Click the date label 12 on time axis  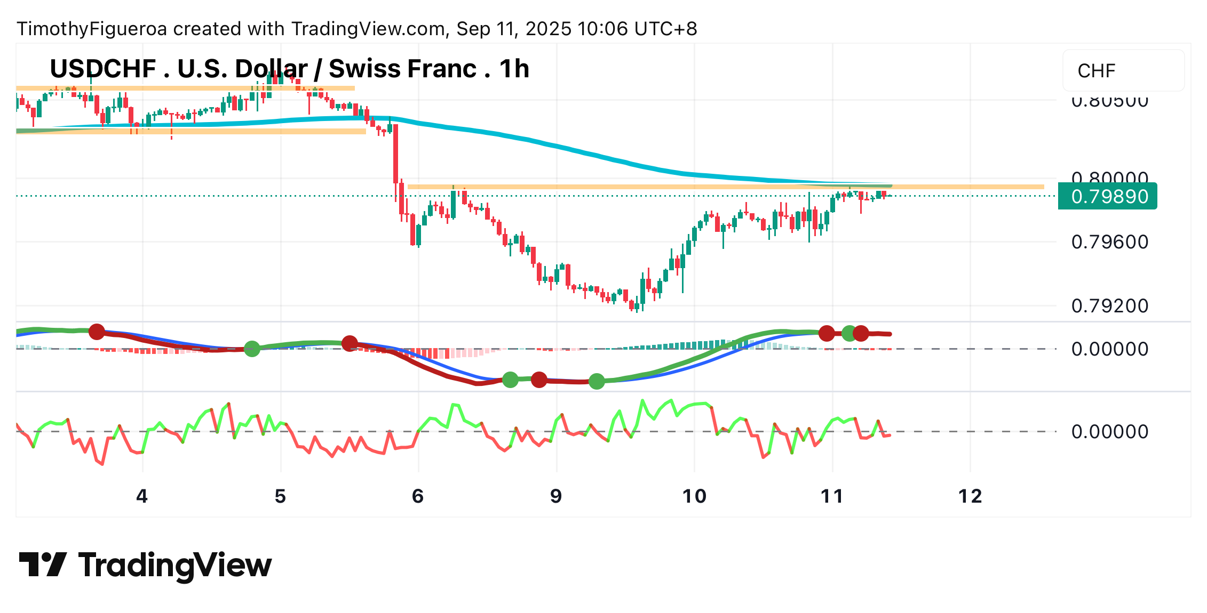click(x=970, y=496)
